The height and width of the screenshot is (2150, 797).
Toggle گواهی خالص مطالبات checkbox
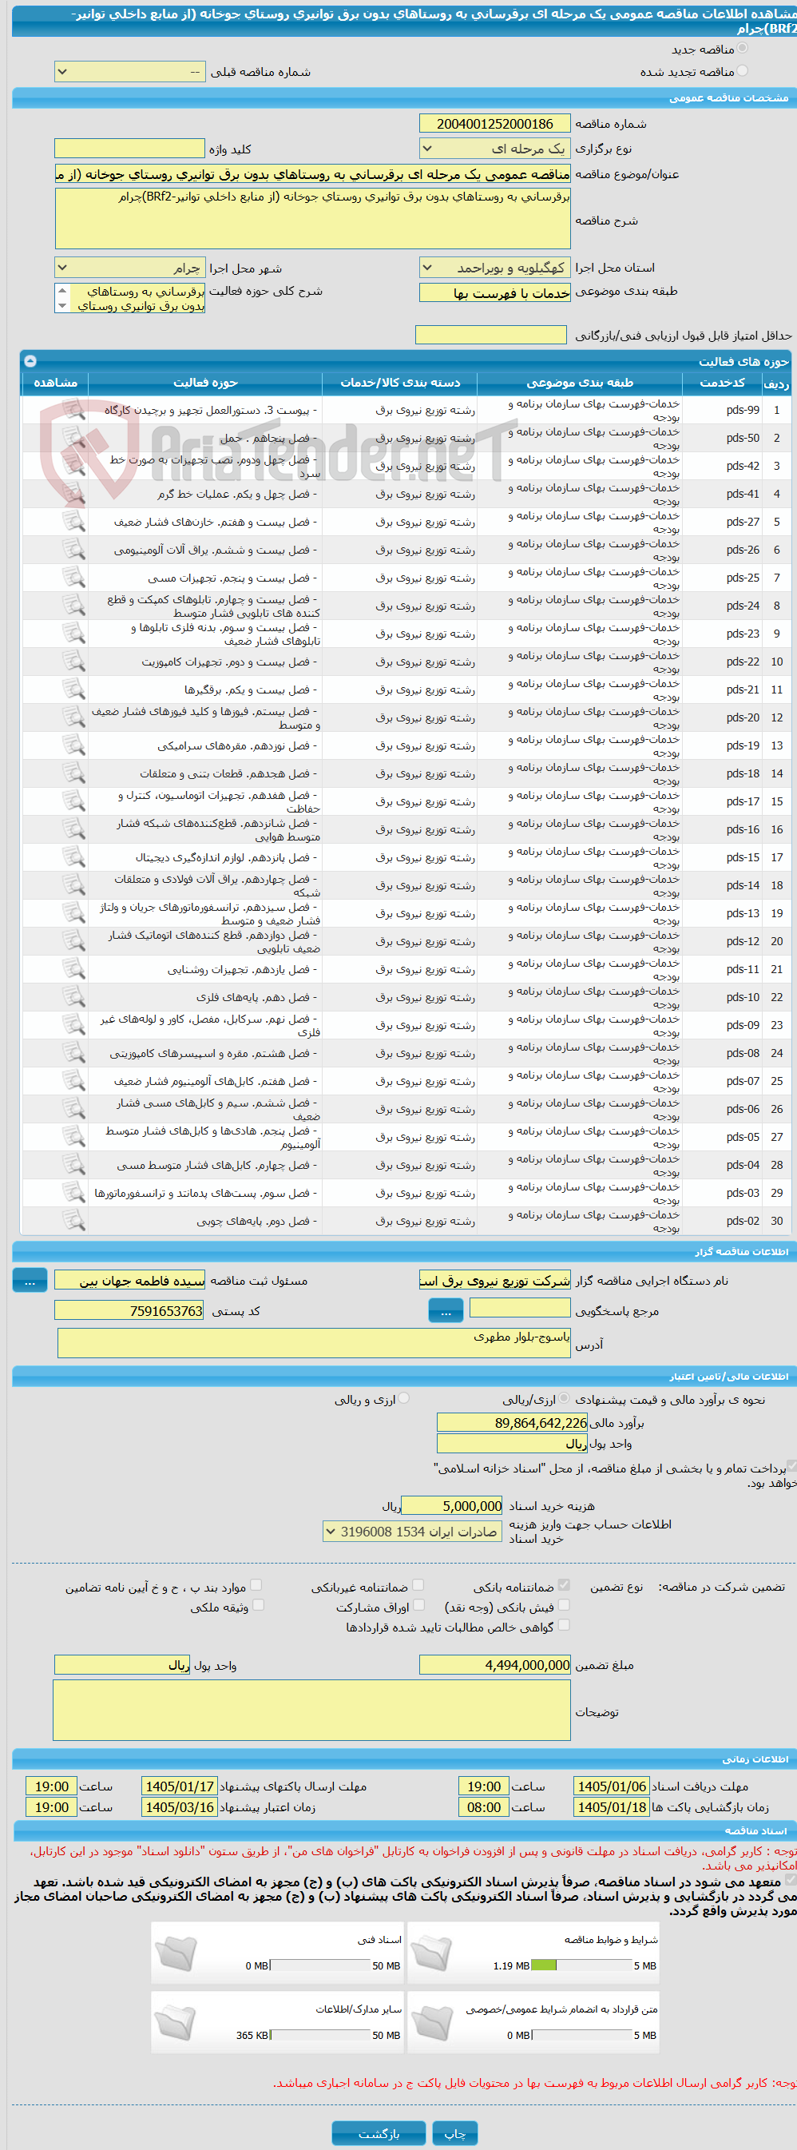click(x=564, y=1625)
